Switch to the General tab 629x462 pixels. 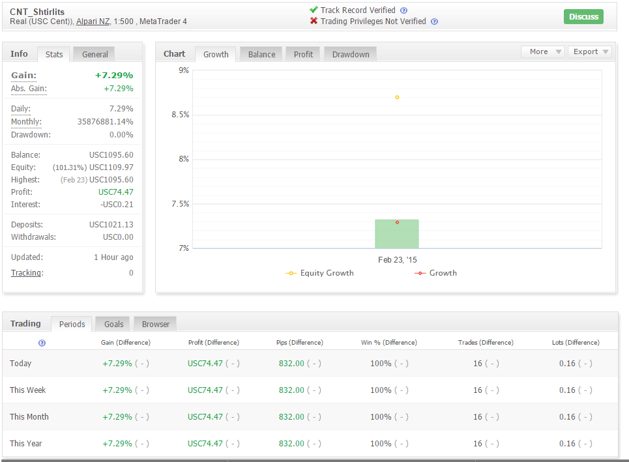tap(95, 54)
